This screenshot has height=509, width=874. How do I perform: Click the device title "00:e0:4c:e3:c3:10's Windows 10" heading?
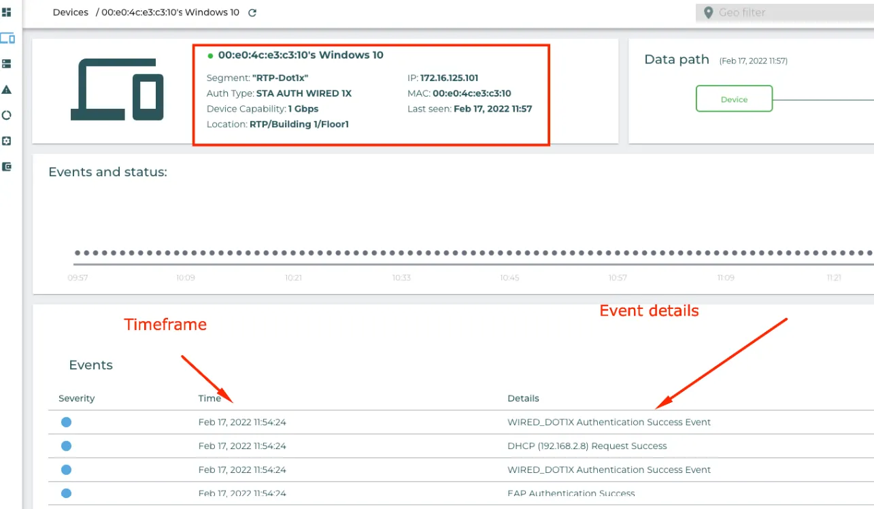tap(301, 55)
